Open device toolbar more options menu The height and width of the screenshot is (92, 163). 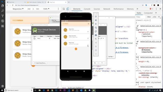[58, 9]
